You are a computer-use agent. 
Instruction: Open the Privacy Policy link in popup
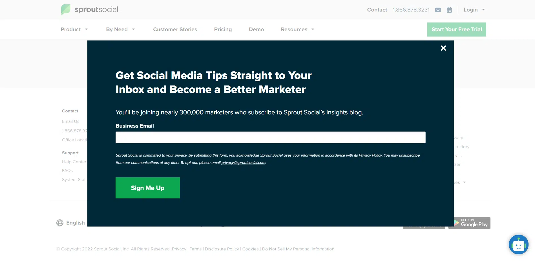[x=370, y=155]
